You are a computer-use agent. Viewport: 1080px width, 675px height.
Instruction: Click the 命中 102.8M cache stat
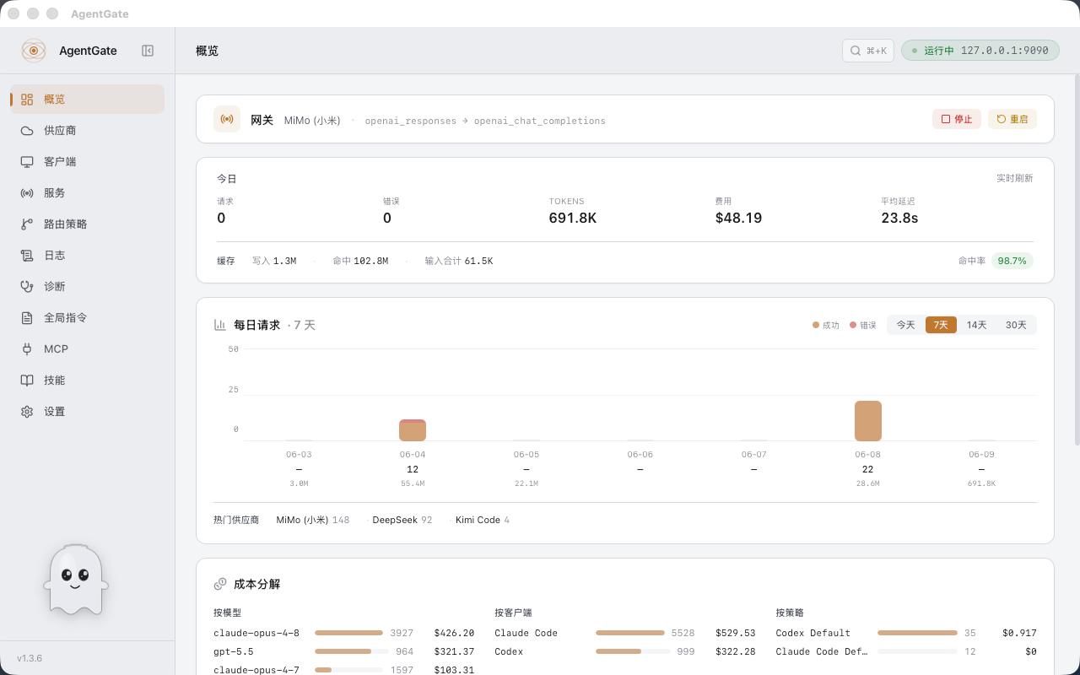(360, 261)
